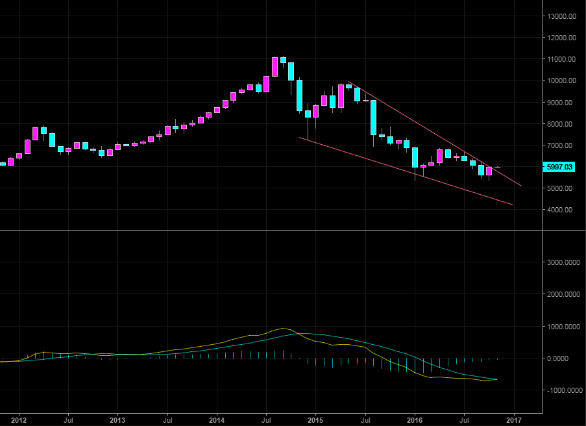Select the 10000.00 price axis label
The height and width of the screenshot is (426, 586).
[x=561, y=81]
